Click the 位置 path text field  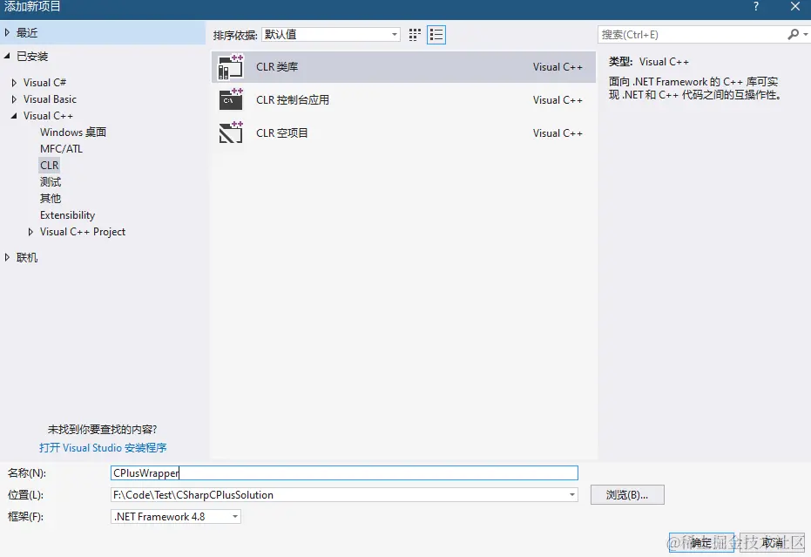(x=339, y=495)
